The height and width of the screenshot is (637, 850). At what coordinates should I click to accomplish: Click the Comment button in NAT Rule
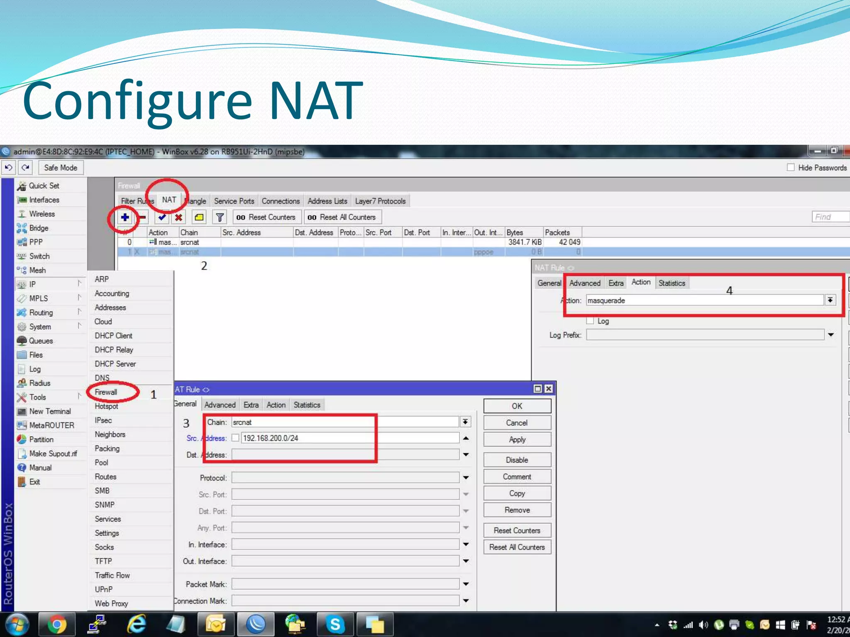517,477
